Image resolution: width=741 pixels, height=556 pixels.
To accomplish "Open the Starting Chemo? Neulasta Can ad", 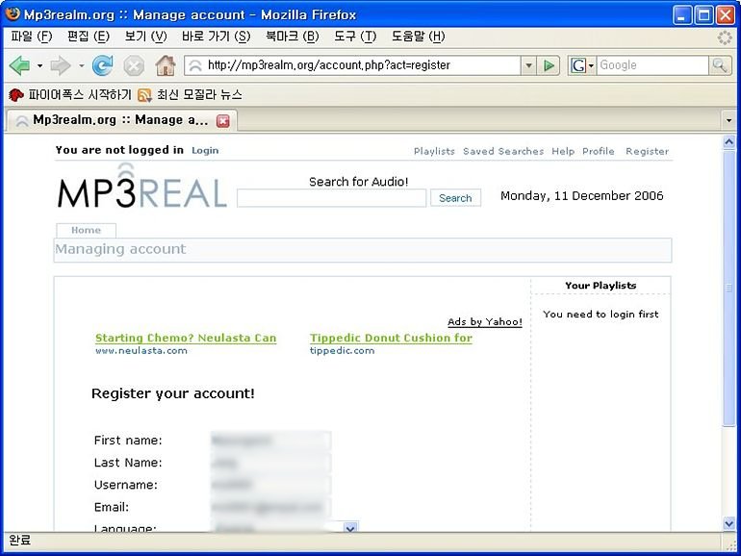I will [x=186, y=338].
